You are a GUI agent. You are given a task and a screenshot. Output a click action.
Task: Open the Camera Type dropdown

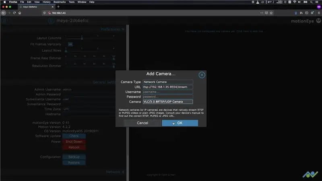[168, 82]
